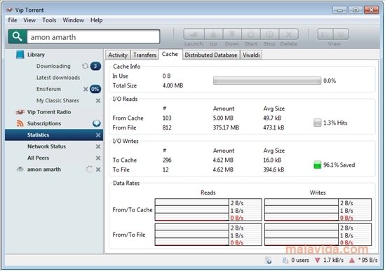Close the amon amarth search entry
This screenshot has width=385, height=271.
click(98, 169)
